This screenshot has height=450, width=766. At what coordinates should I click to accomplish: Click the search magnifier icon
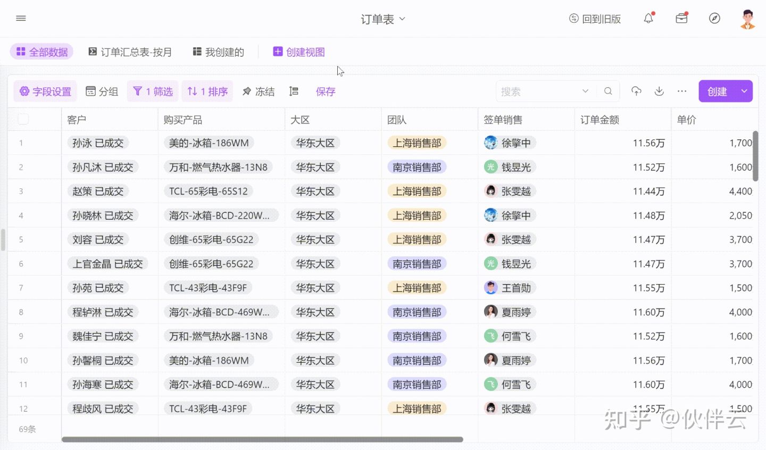(x=608, y=91)
